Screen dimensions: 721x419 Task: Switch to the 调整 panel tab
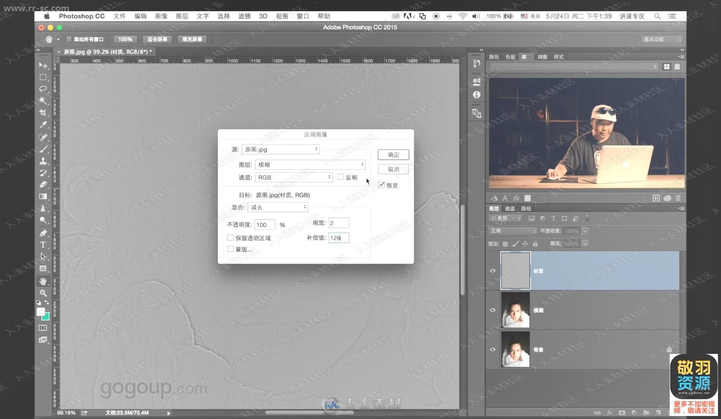click(x=542, y=57)
